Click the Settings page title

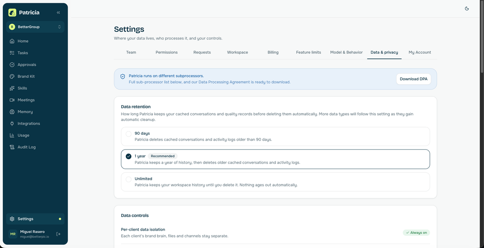click(129, 29)
